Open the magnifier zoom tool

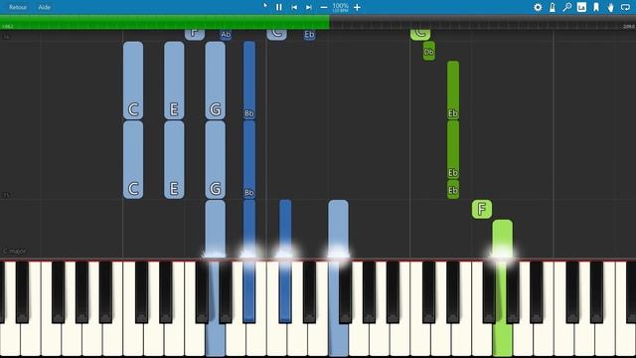point(567,7)
